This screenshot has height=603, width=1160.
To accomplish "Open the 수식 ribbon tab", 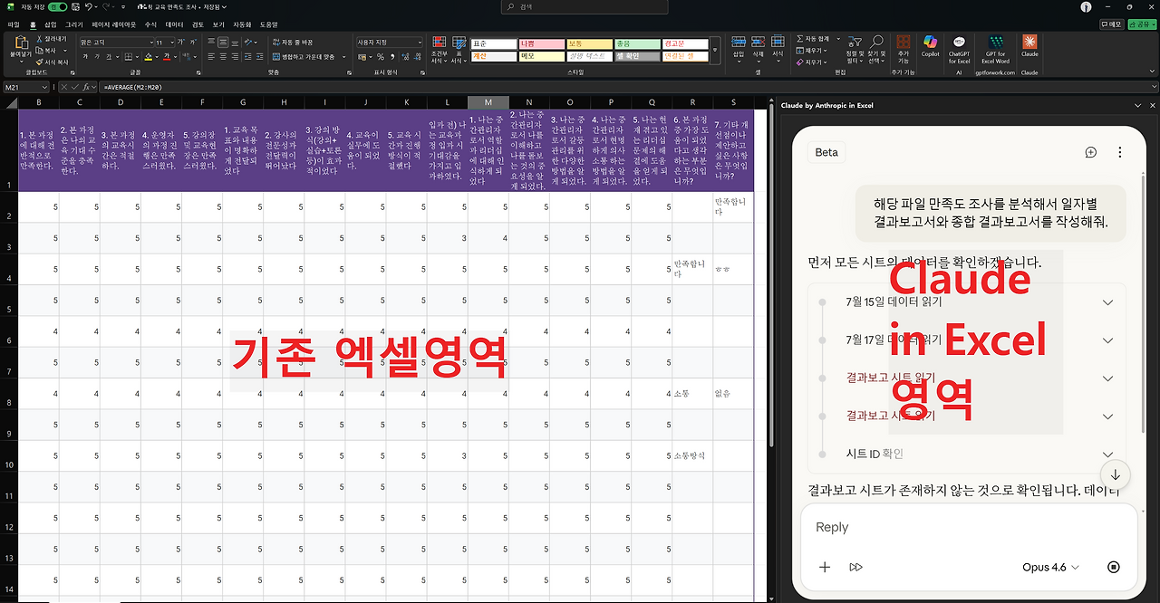I will point(150,24).
